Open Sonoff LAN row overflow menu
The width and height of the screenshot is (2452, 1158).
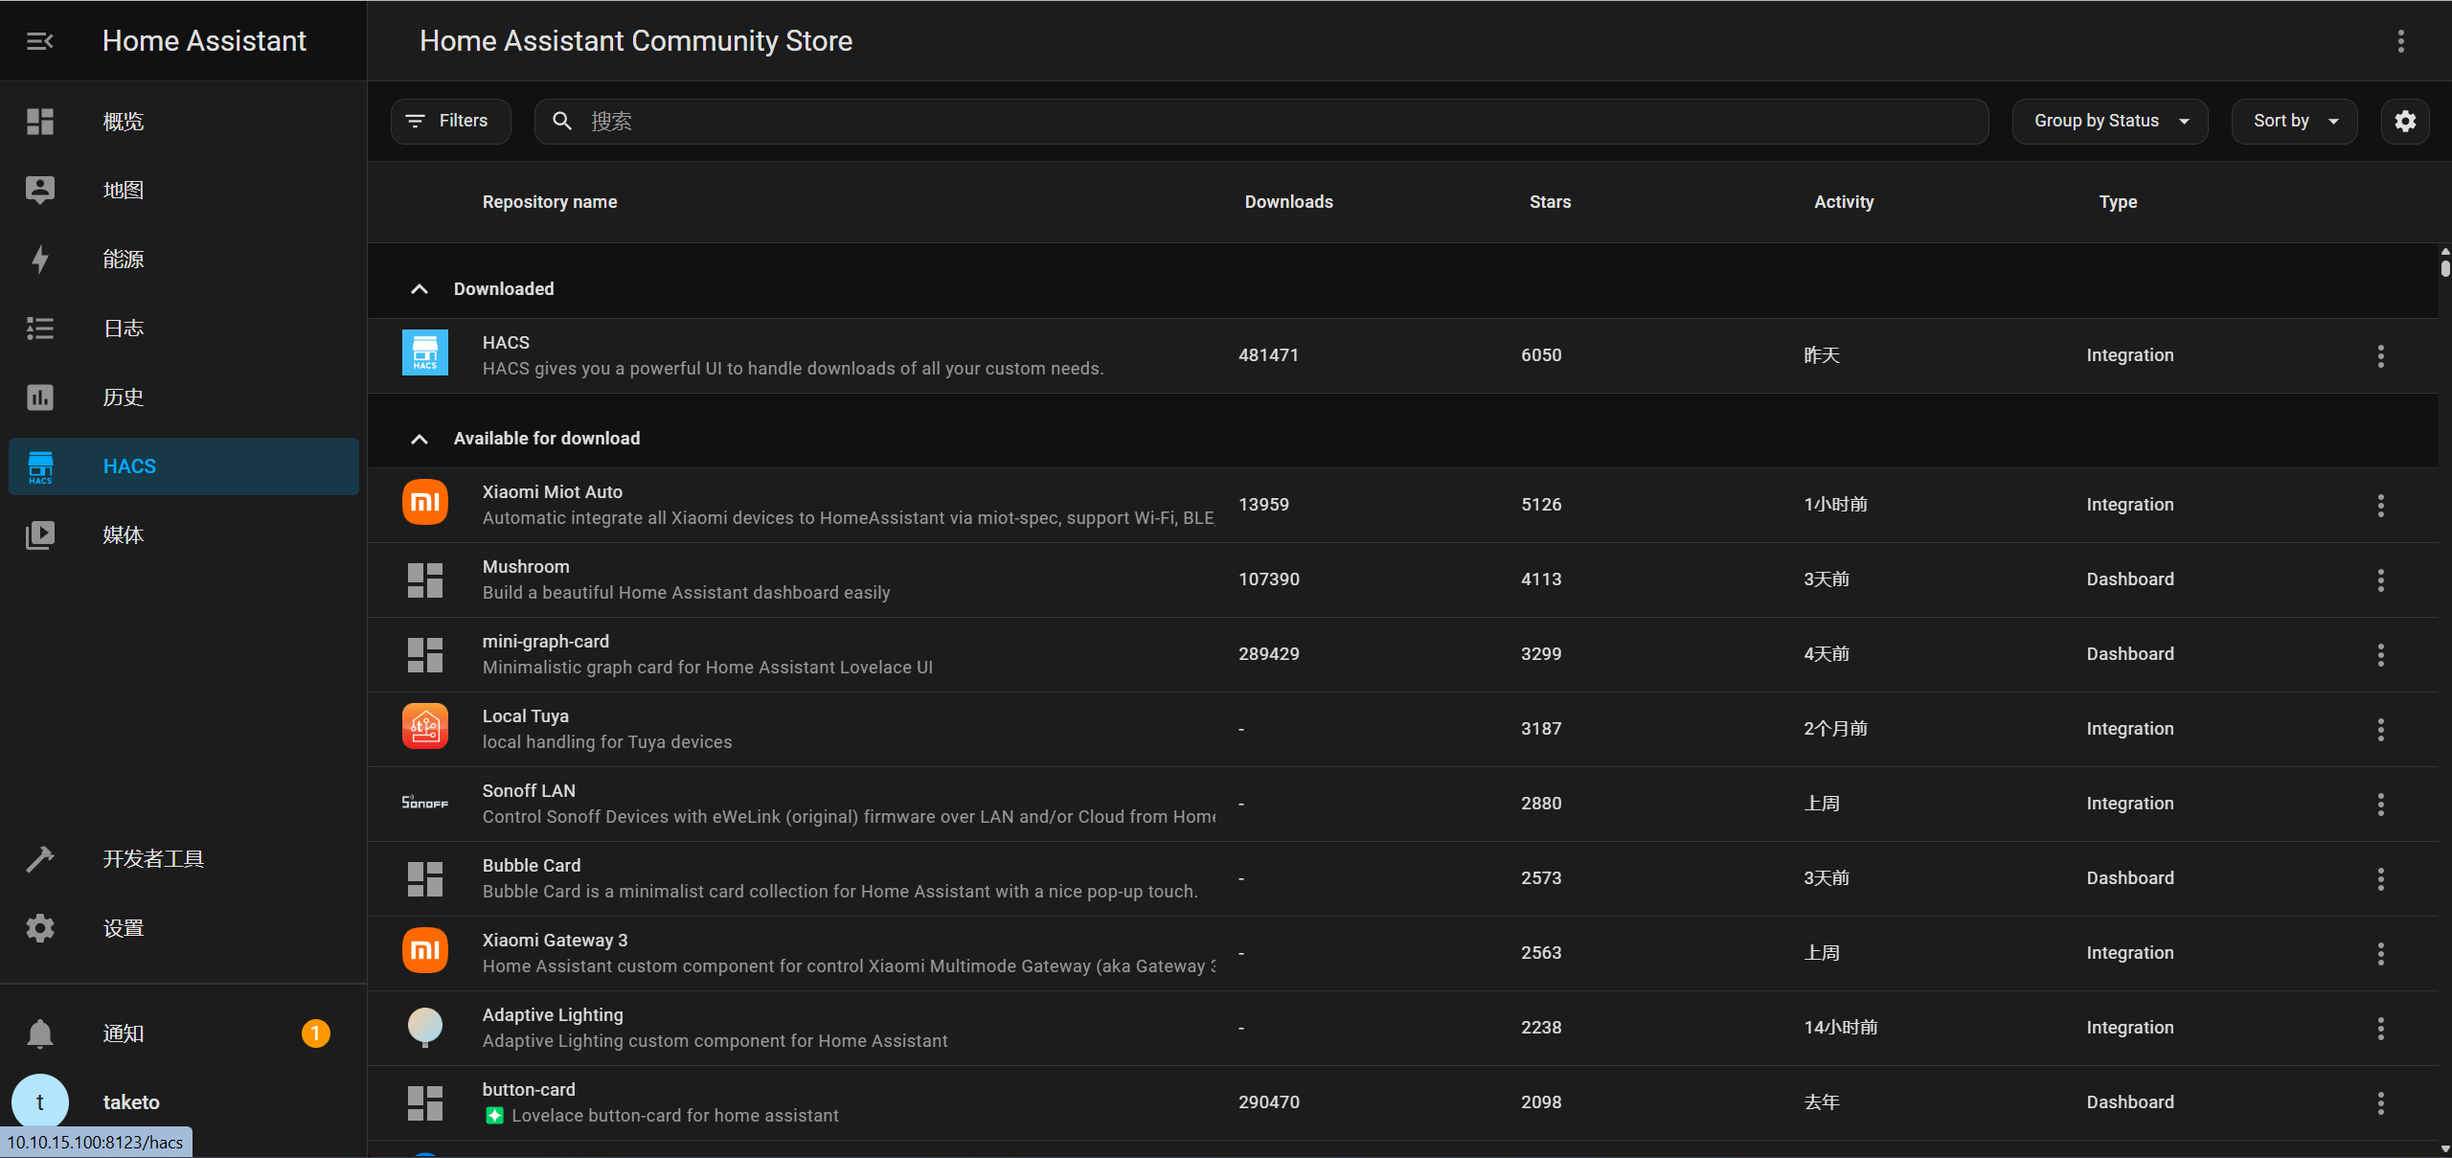click(x=2380, y=805)
